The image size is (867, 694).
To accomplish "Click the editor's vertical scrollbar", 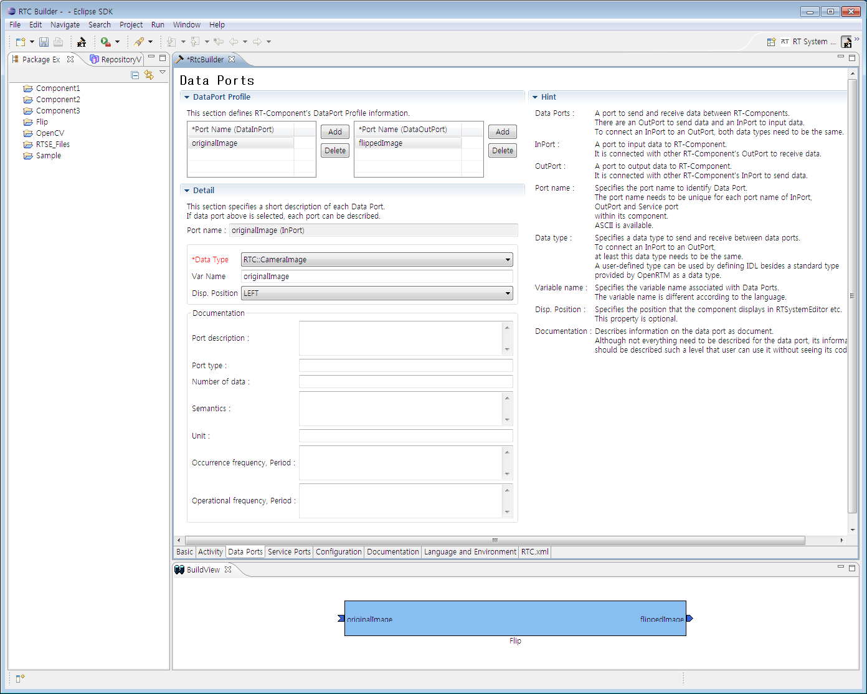I will click(x=853, y=296).
